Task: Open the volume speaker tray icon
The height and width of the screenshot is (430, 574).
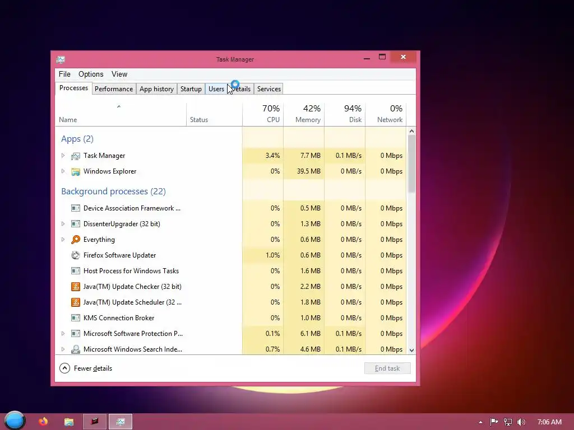Action: click(521, 422)
